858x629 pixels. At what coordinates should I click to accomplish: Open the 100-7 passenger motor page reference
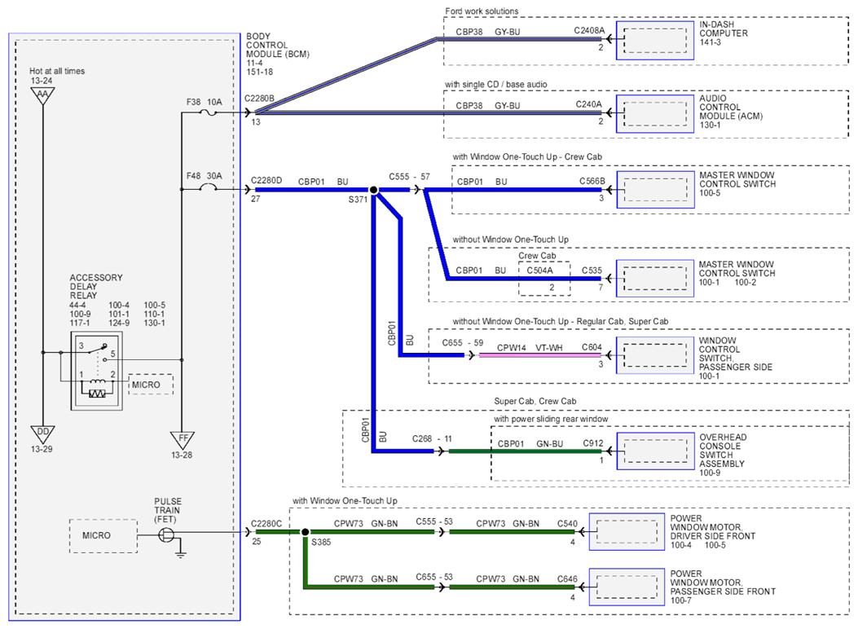(681, 600)
